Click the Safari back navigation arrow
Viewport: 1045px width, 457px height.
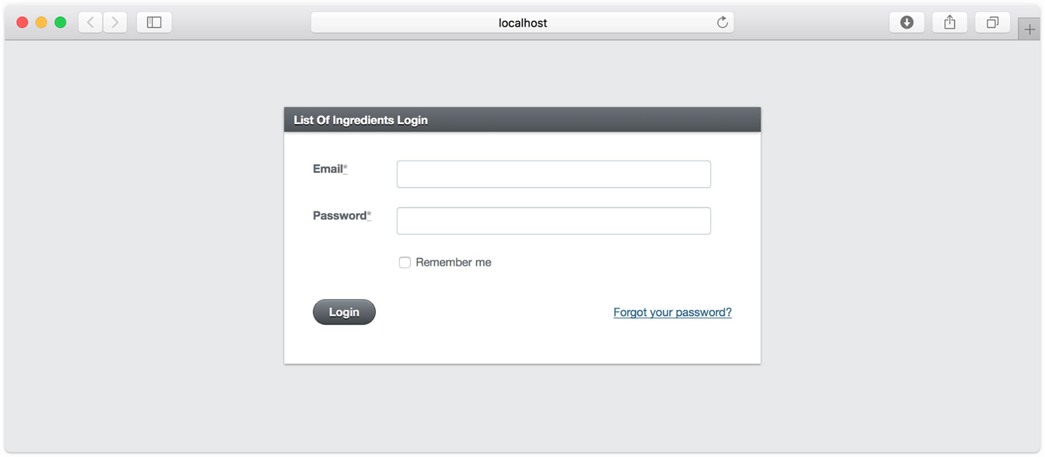(x=90, y=22)
